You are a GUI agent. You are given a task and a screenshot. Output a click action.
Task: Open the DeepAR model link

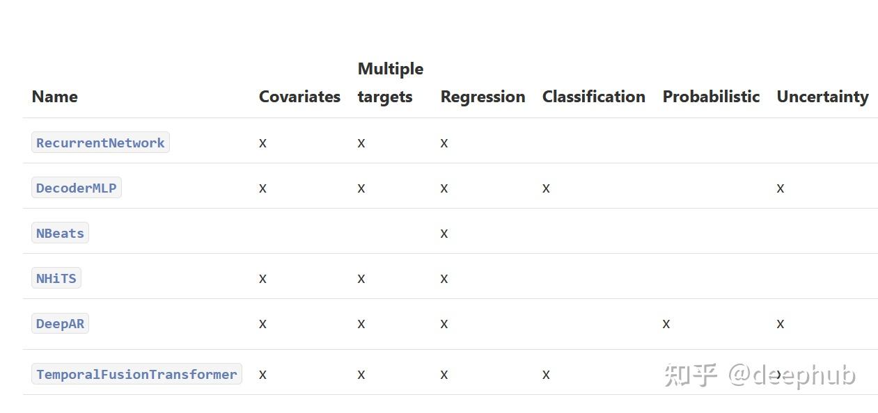(x=60, y=323)
